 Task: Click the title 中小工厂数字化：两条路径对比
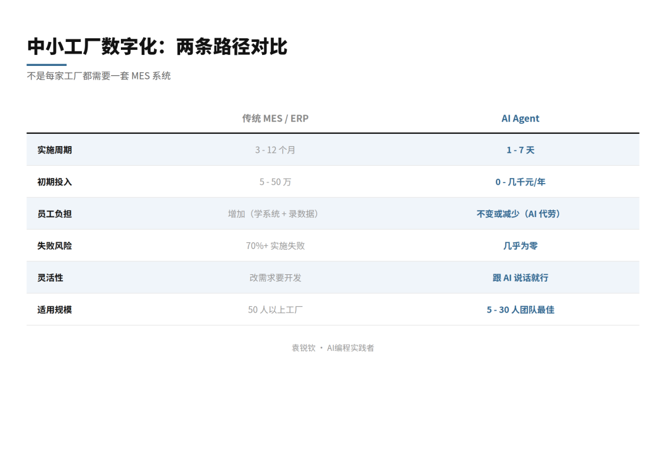tap(157, 47)
